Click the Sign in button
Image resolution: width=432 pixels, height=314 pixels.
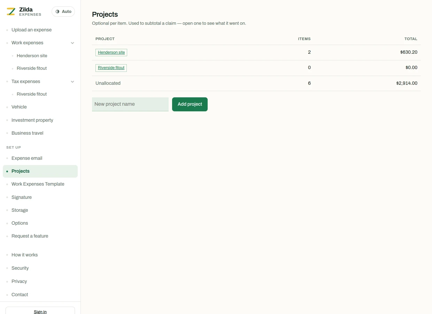[40, 311]
